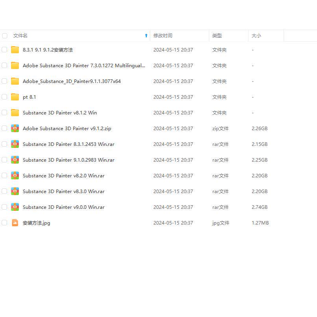This screenshot has width=317, height=317.
Task: Click the 2.74GB size value
Action: (x=260, y=207)
